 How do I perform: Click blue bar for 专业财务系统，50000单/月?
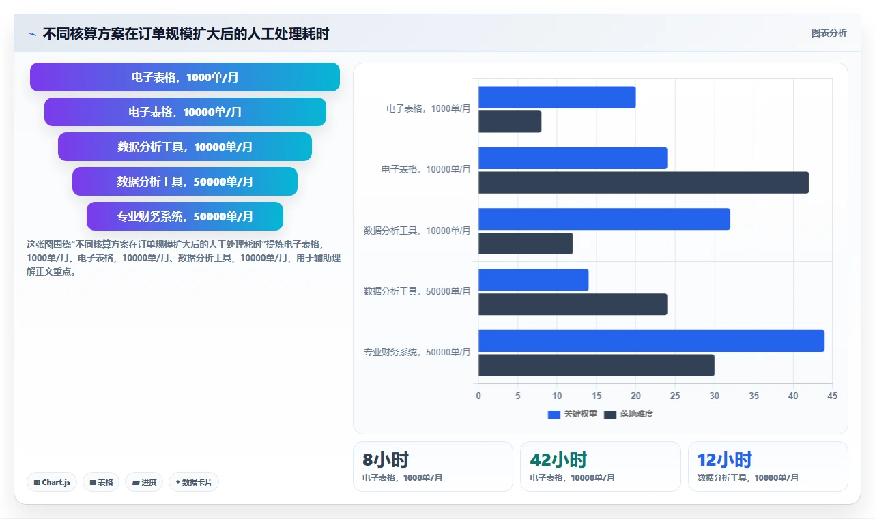651,341
